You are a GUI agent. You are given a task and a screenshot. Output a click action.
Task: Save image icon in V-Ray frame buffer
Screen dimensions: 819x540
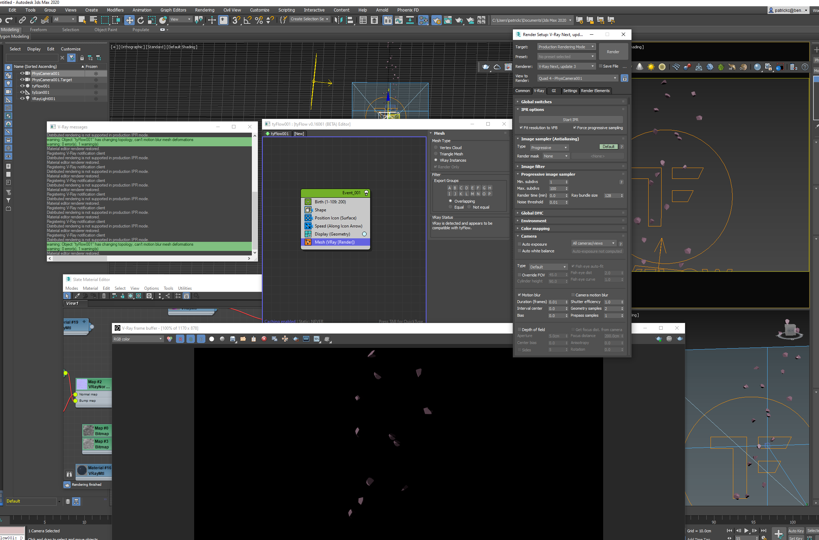click(233, 339)
